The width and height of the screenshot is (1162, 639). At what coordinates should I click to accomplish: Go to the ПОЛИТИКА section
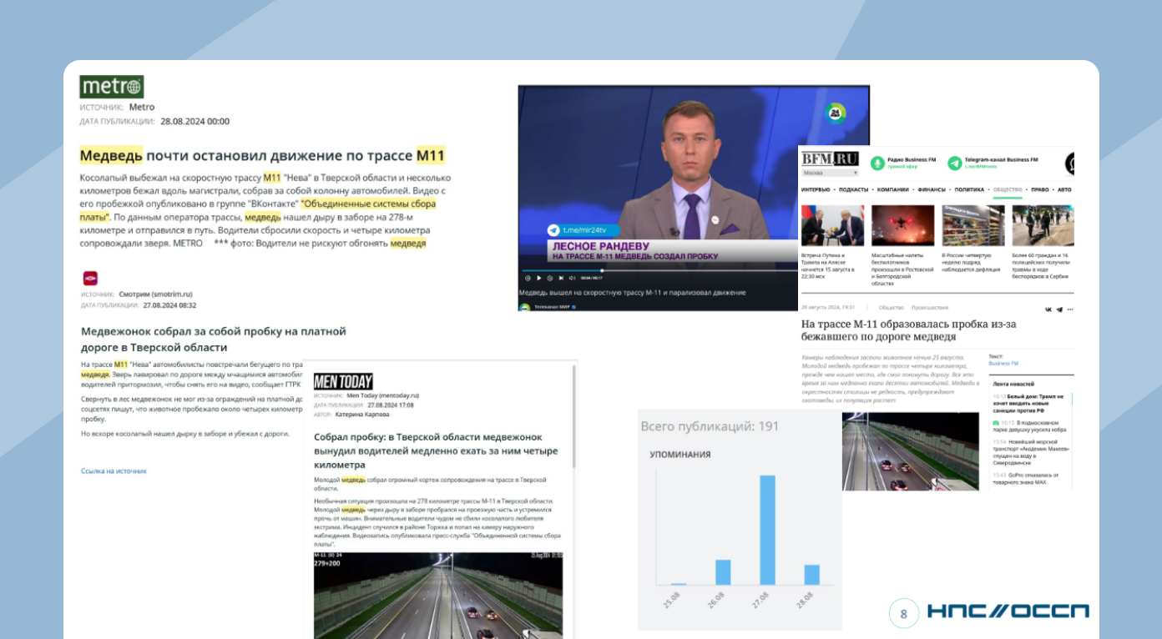(969, 190)
